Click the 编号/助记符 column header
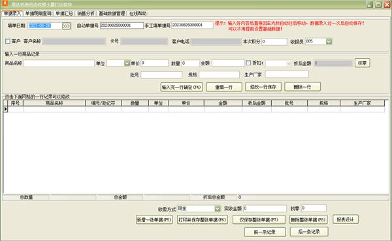The height and width of the screenshot is (241, 392). tap(103, 103)
